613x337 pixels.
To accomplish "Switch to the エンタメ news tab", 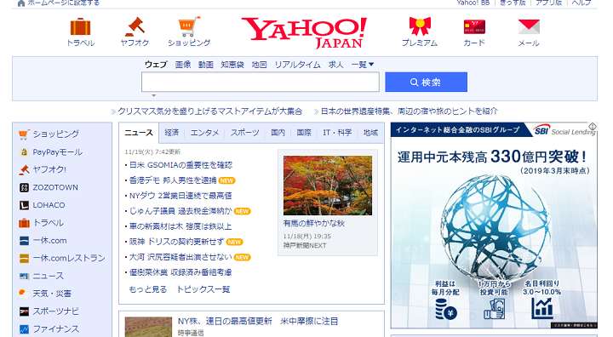I will click(204, 133).
